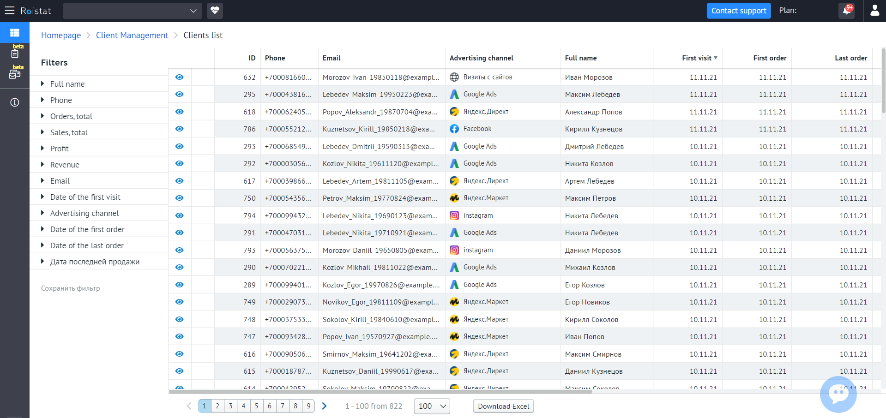
Task: Click the Download Excel button
Action: point(503,406)
